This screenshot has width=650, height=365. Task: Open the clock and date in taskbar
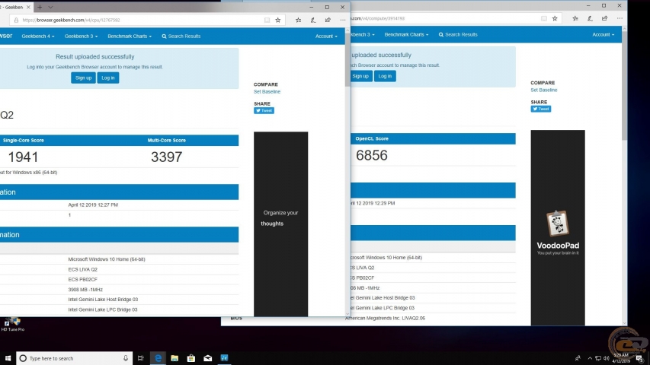coord(621,358)
